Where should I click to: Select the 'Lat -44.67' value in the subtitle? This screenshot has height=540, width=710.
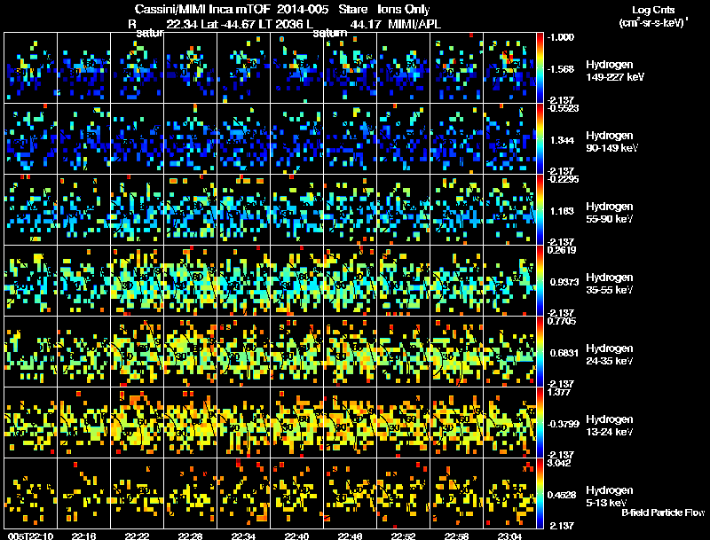click(229, 24)
